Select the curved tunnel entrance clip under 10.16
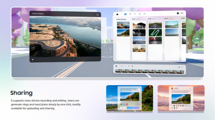This screenshot has height=120, width=215. pos(139,25)
